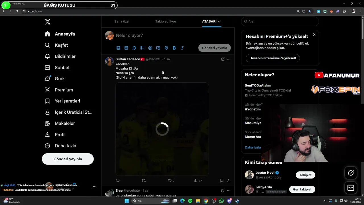Expand the ATABARI tab dropdown chevron
This screenshot has width=364, height=205.
[219, 21]
